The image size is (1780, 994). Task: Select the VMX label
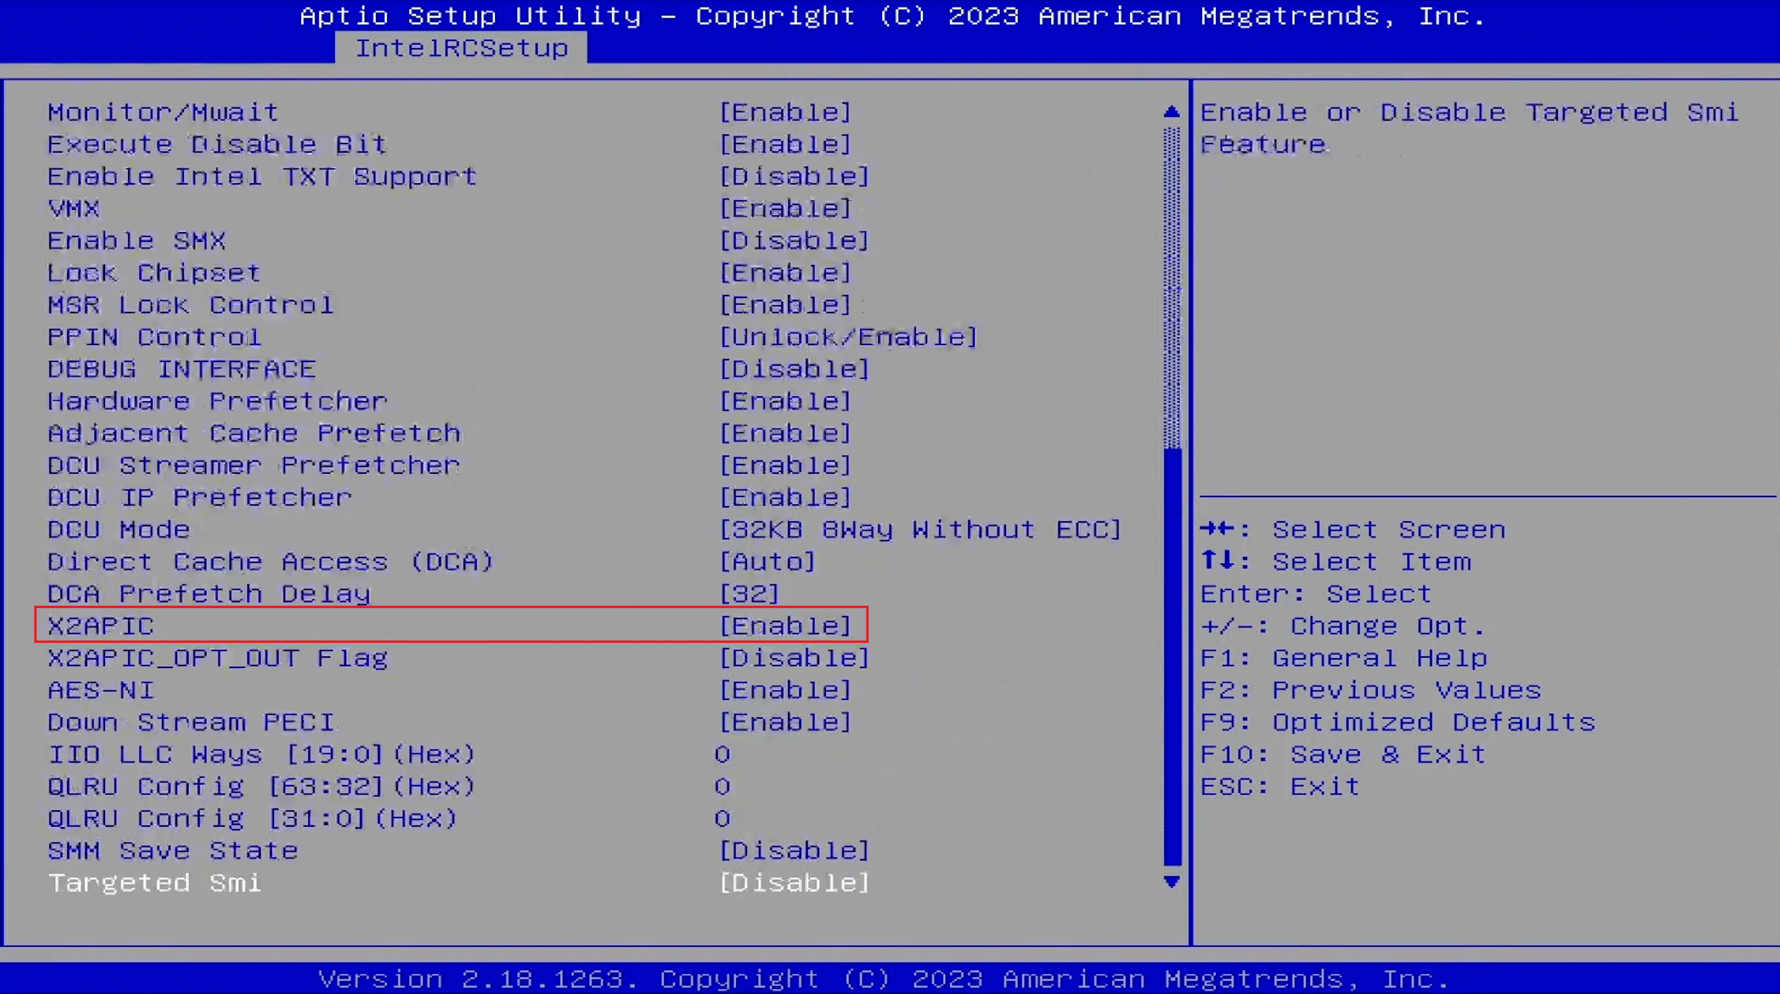(x=74, y=208)
